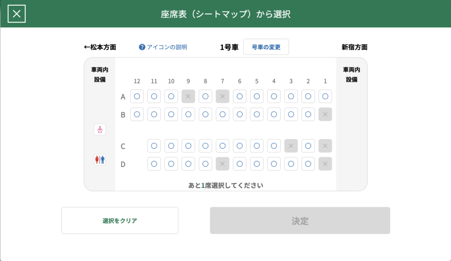Choose seat 5D
Screen dimensions: 451x261
257,164
